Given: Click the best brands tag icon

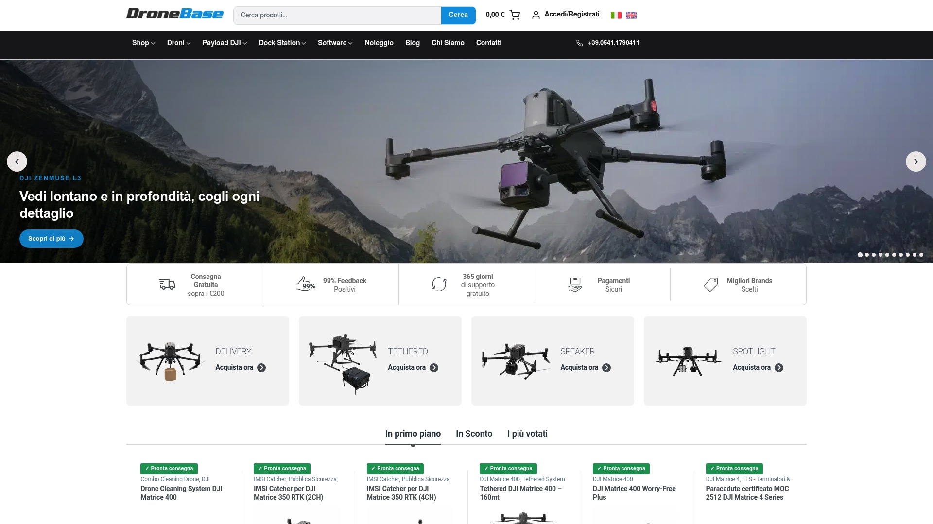Looking at the screenshot, I should tap(711, 284).
